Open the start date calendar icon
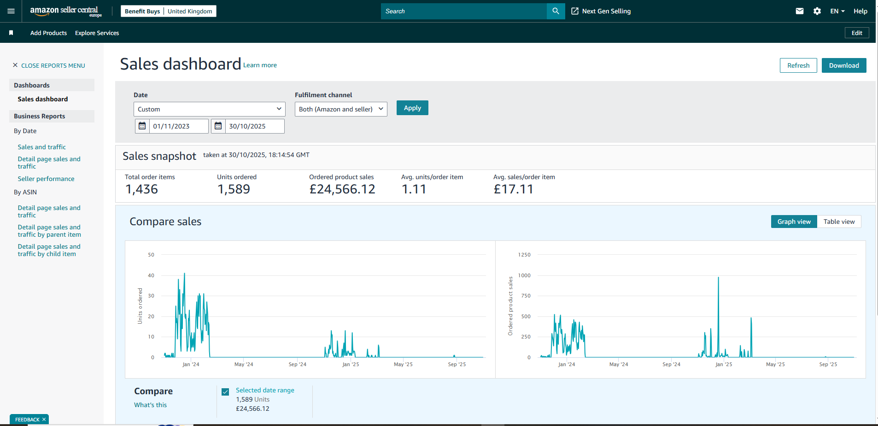This screenshot has height=426, width=878. [x=142, y=126]
